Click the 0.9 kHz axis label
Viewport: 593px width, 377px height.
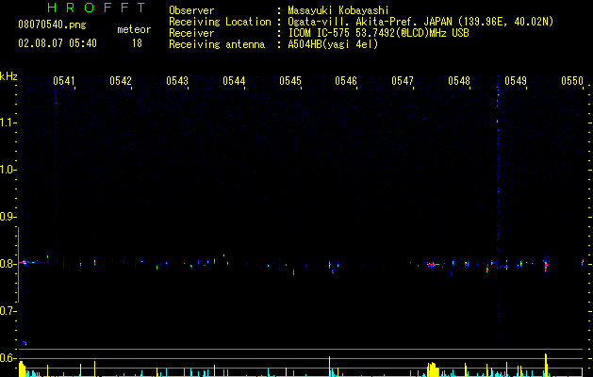[x=8, y=217]
